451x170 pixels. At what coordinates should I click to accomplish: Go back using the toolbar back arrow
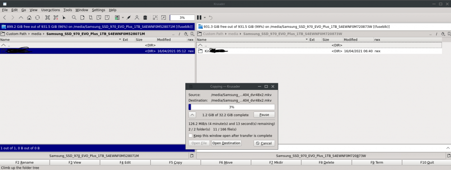[x=5, y=18]
